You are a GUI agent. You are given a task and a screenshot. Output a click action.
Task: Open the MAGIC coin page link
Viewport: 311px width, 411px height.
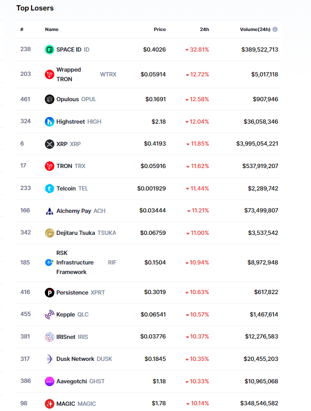click(65, 404)
